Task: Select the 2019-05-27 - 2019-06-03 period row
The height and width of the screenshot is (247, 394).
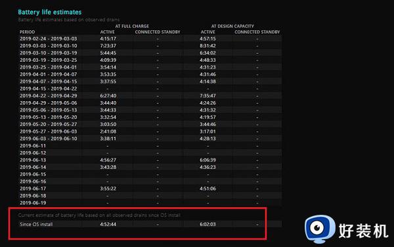Action: (x=150, y=131)
